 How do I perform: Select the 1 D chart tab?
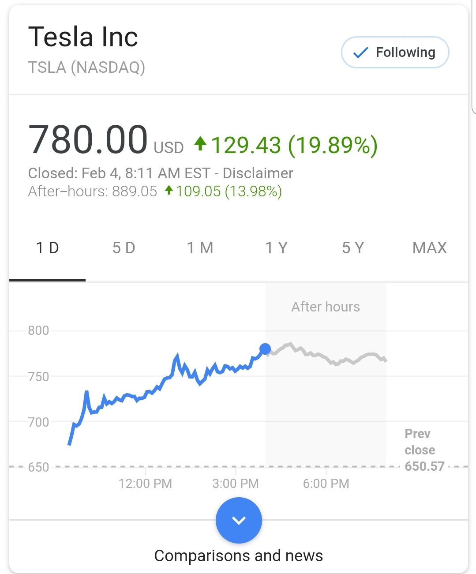click(x=47, y=248)
